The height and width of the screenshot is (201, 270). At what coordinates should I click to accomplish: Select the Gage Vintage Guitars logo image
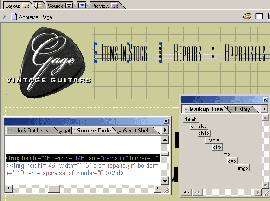pyautogui.click(x=49, y=63)
